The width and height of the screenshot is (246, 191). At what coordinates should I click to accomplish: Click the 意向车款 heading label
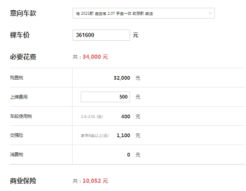[x=23, y=13]
